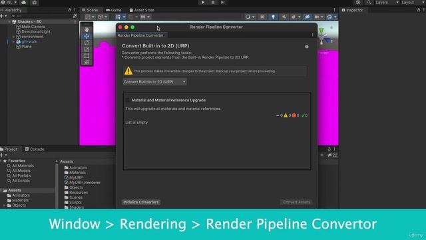
Task: Toggle 2D view mode in Scene
Action: 262,17
